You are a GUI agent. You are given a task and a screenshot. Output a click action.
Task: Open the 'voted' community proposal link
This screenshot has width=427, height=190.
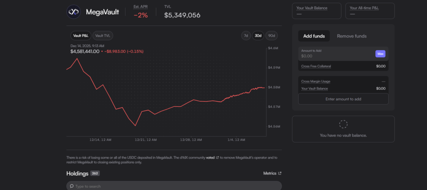(x=210, y=158)
